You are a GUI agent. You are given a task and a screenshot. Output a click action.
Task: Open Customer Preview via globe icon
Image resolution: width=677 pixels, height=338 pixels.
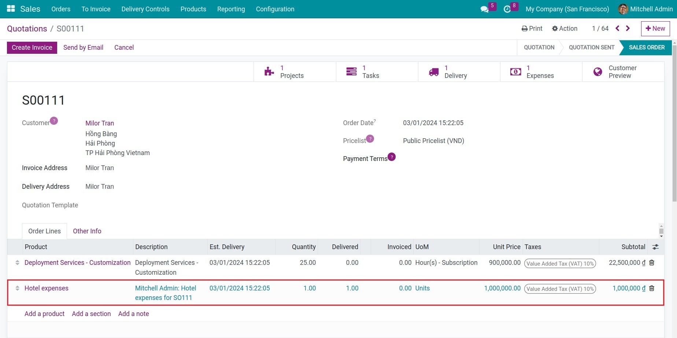[x=622, y=71]
